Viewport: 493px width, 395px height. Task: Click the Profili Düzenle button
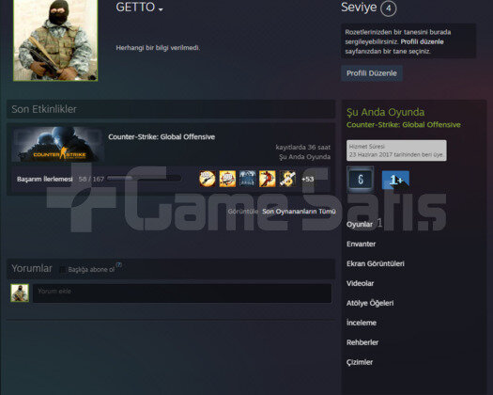point(372,73)
